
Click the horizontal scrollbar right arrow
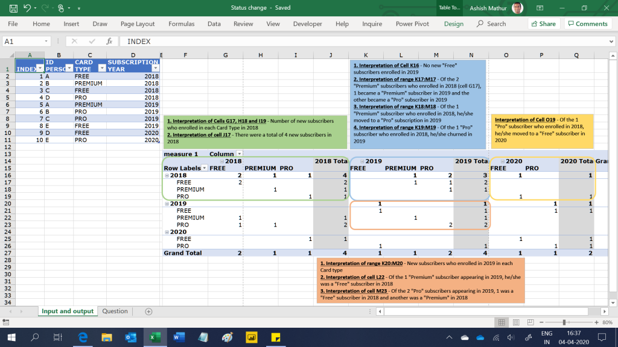coord(605,311)
